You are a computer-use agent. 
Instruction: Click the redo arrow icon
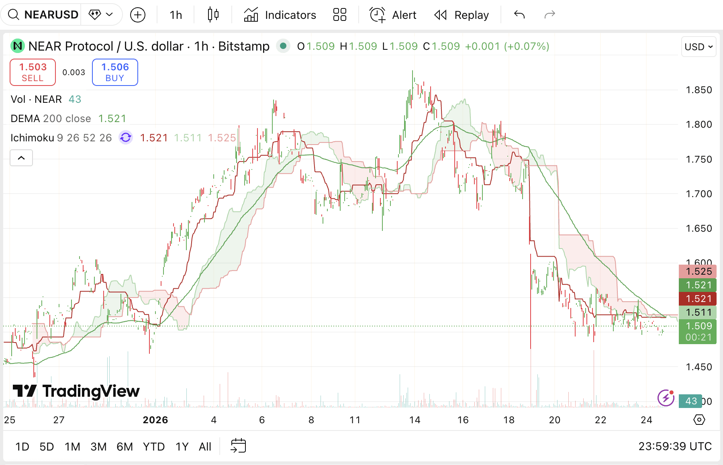(549, 15)
